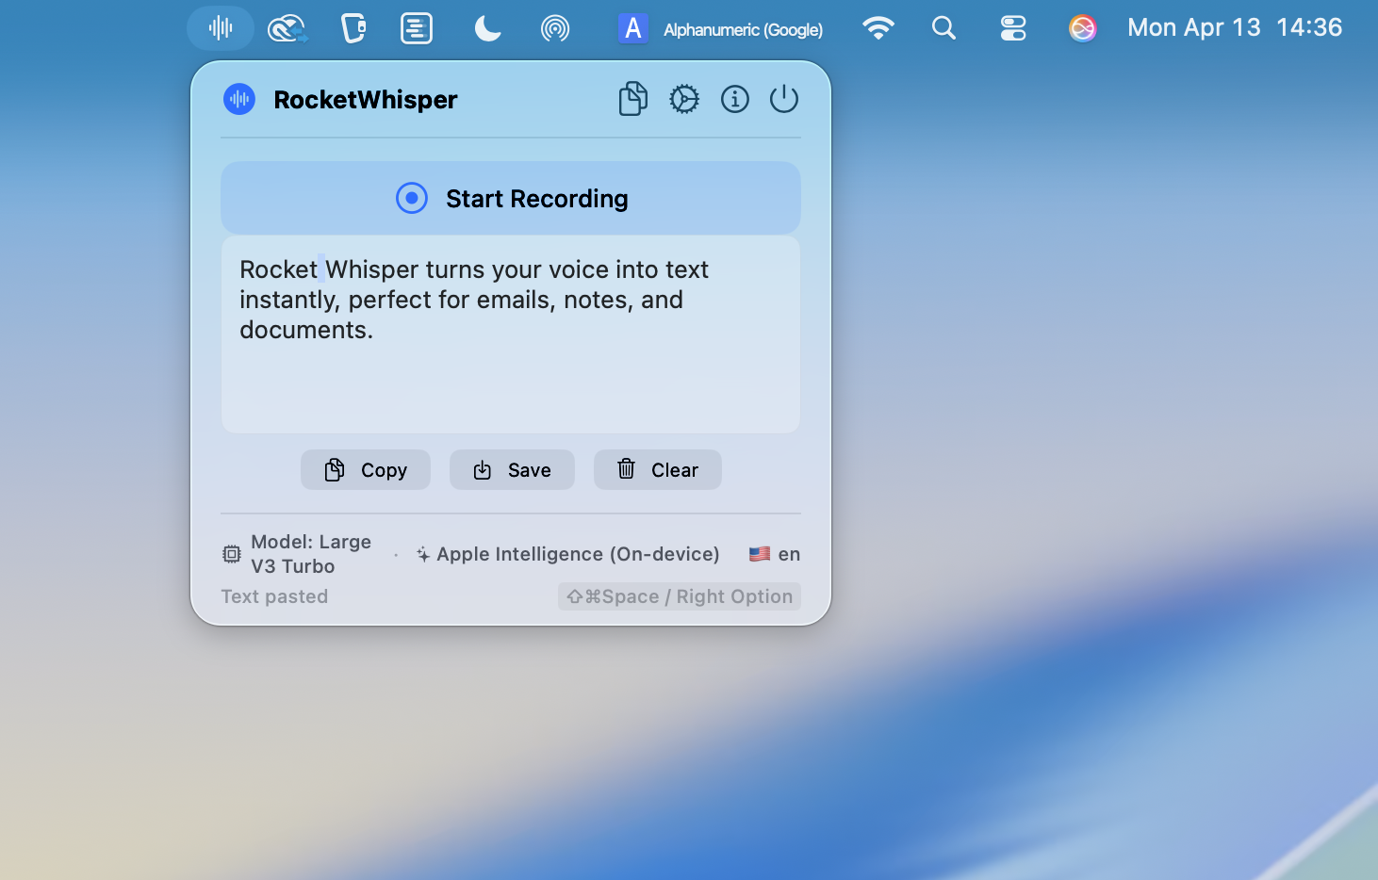Open the AirDrop-style rings menu bar icon
Viewport: 1378px width, 880px height.
point(555,29)
